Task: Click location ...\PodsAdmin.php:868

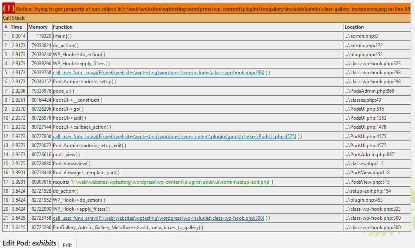Action: coord(370,91)
